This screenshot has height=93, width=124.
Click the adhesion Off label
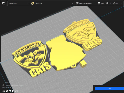point(117,3)
